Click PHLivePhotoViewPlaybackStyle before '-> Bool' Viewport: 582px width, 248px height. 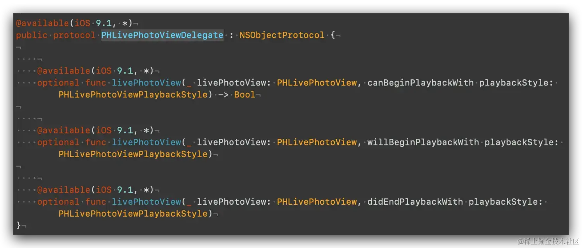pos(133,95)
